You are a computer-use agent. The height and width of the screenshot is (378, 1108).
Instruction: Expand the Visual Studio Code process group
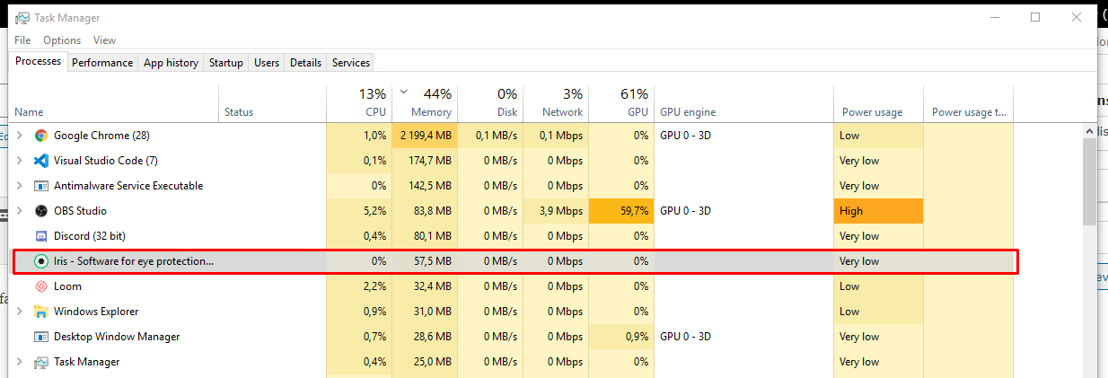point(20,161)
